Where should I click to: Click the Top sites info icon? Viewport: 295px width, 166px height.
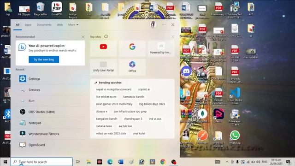pyautogui.click(x=106, y=36)
